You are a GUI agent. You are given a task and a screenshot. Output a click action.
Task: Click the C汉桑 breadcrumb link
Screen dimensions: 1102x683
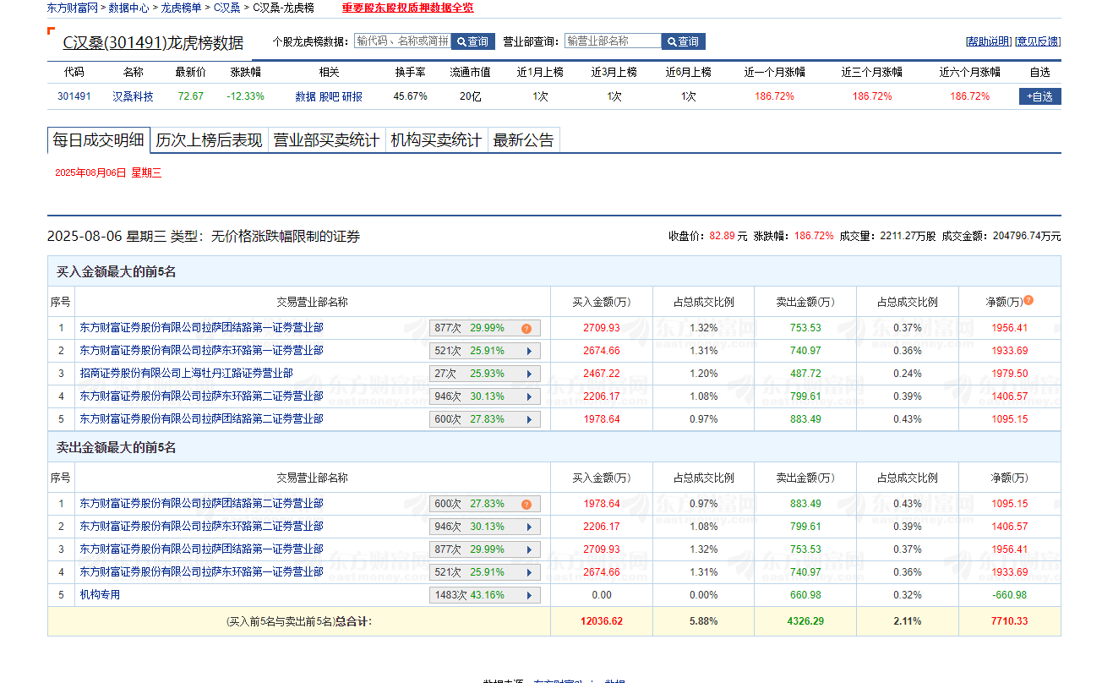226,8
